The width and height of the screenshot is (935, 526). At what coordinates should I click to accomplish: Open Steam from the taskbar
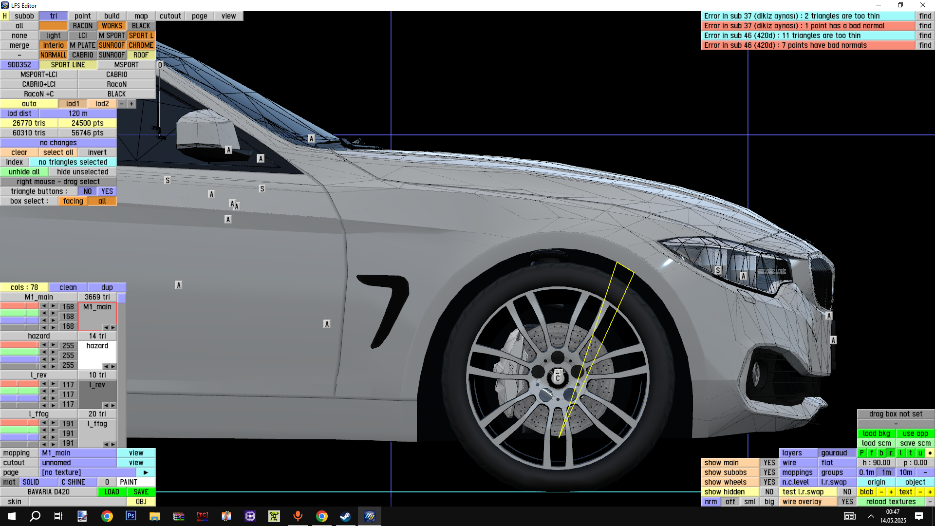[x=345, y=516]
